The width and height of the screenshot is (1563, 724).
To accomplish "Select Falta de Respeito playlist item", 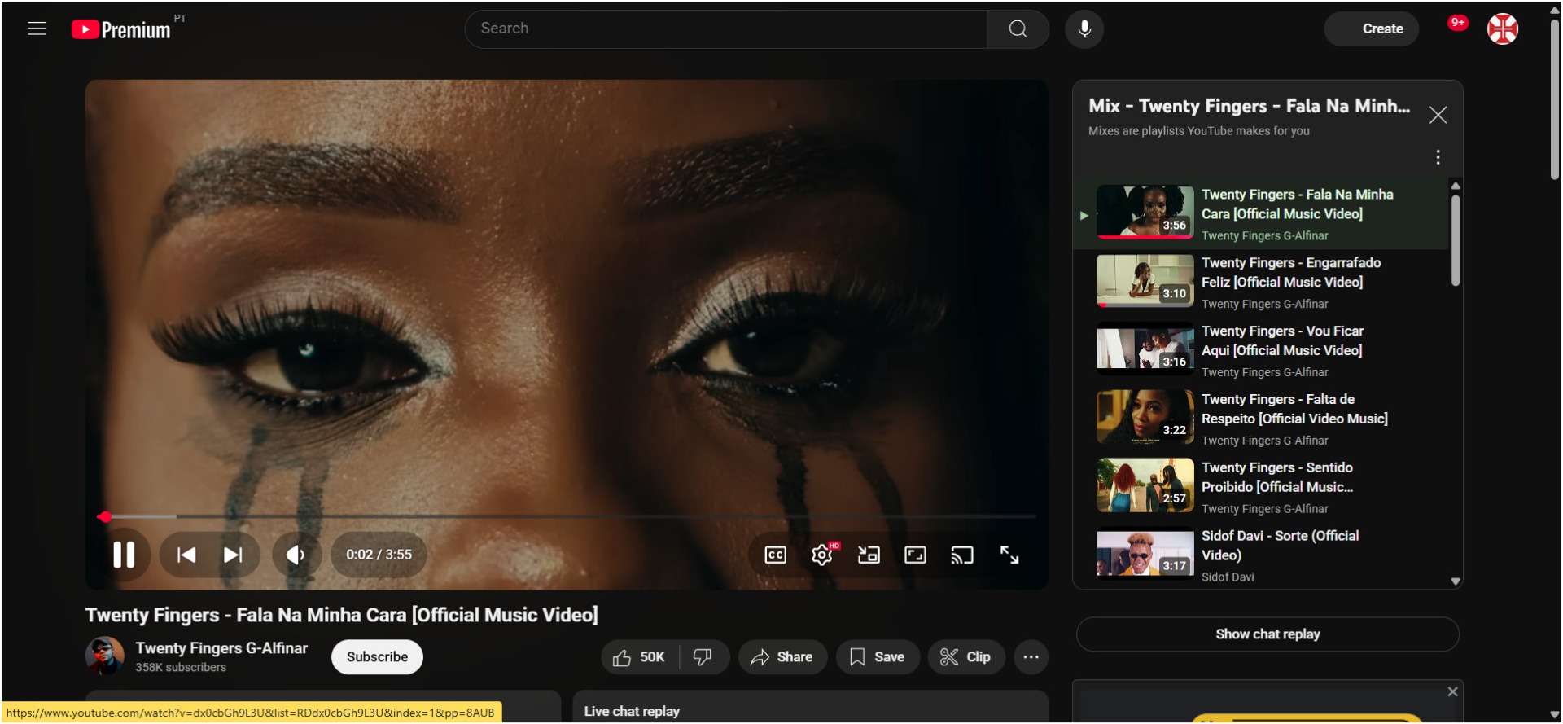I will pos(1260,419).
